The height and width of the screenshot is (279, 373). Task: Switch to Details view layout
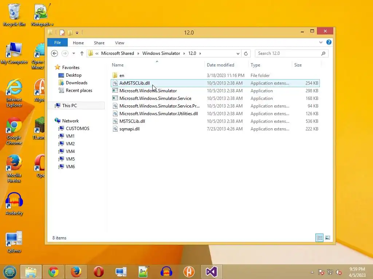(319, 238)
